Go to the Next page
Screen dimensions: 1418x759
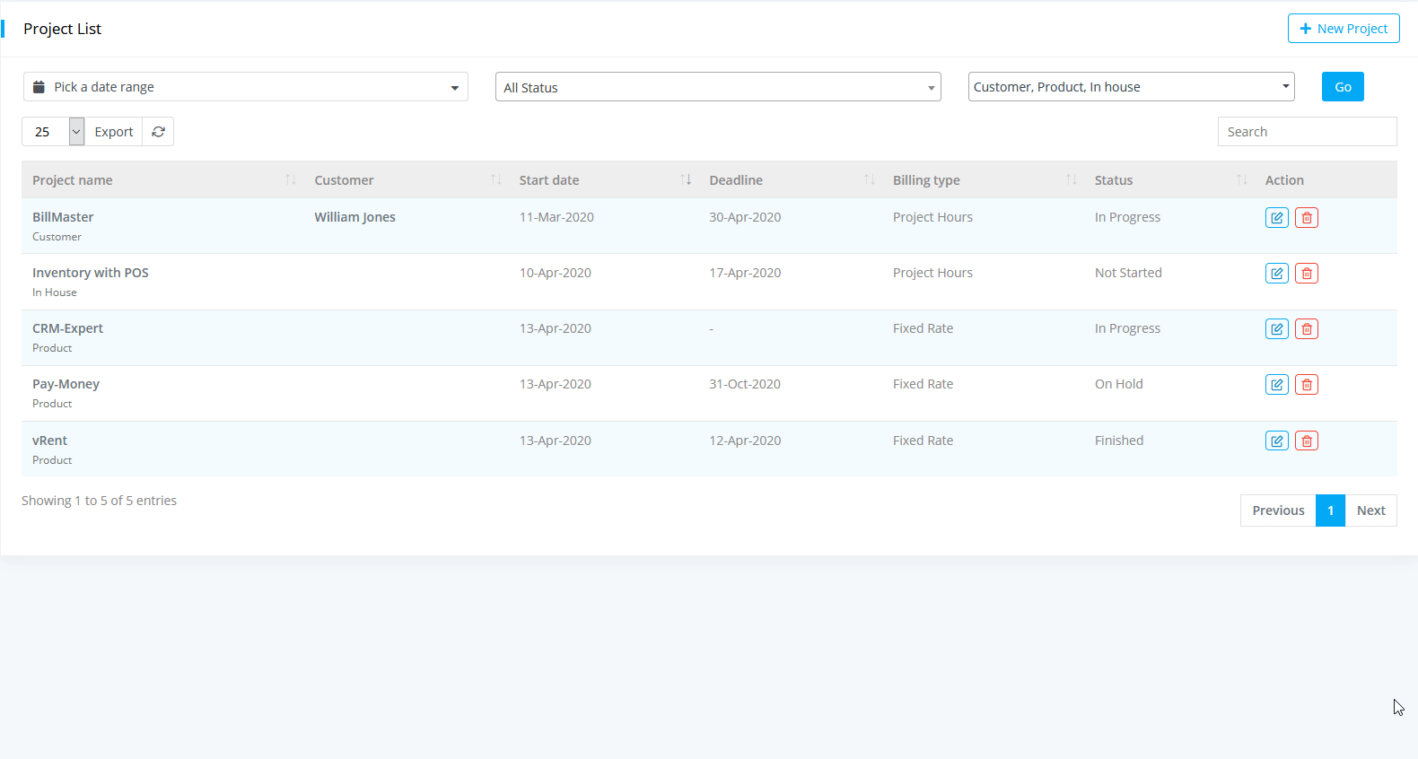pos(1370,510)
